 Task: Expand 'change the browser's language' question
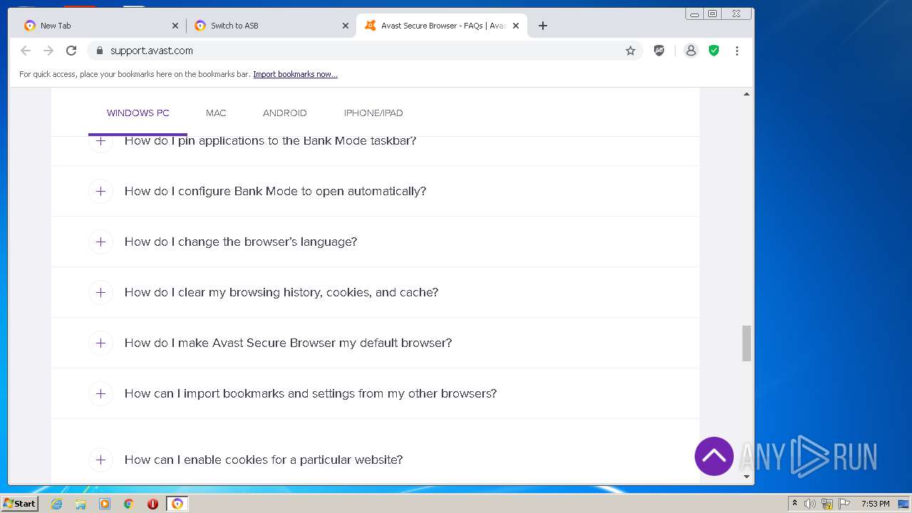100,242
